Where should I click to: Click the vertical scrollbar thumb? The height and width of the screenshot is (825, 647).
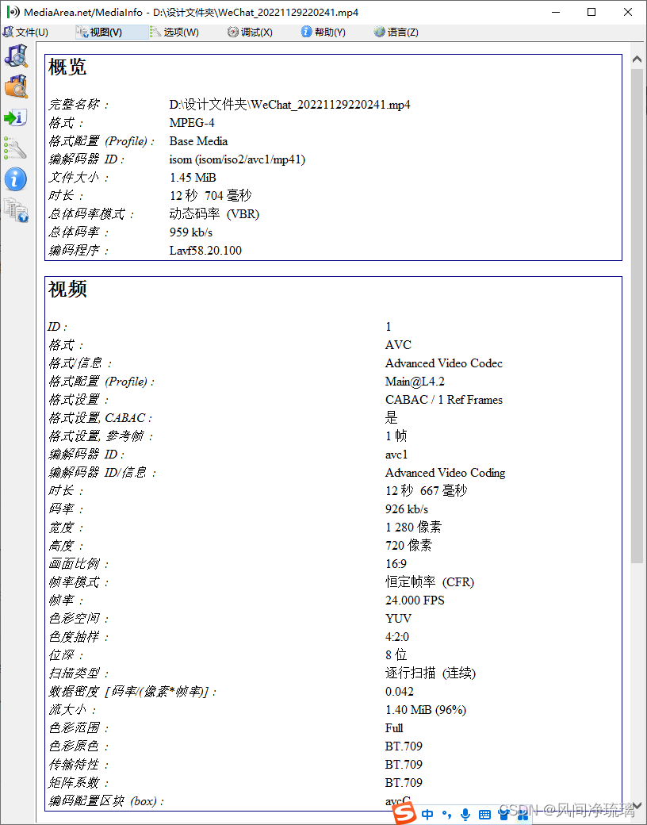pos(637,316)
